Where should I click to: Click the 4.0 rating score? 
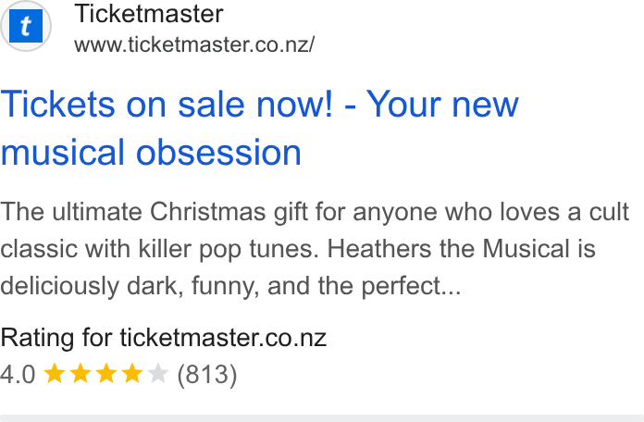(x=18, y=374)
